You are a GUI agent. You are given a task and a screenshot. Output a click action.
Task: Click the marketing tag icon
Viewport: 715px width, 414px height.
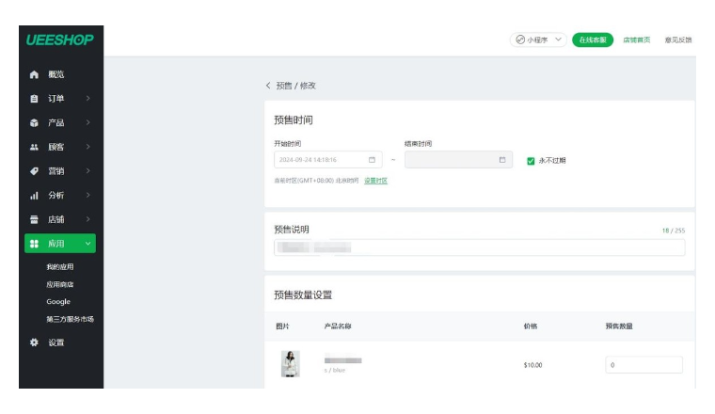point(35,171)
